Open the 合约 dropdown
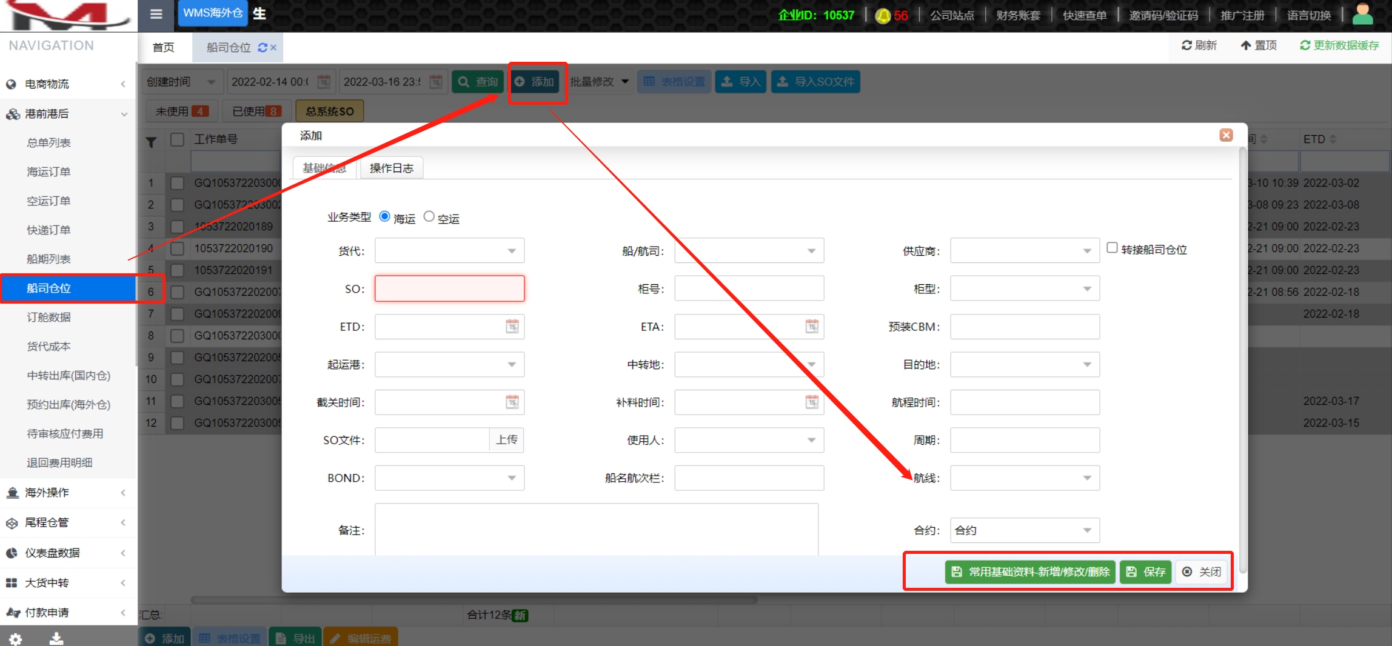The width and height of the screenshot is (1392, 646). 1025,530
